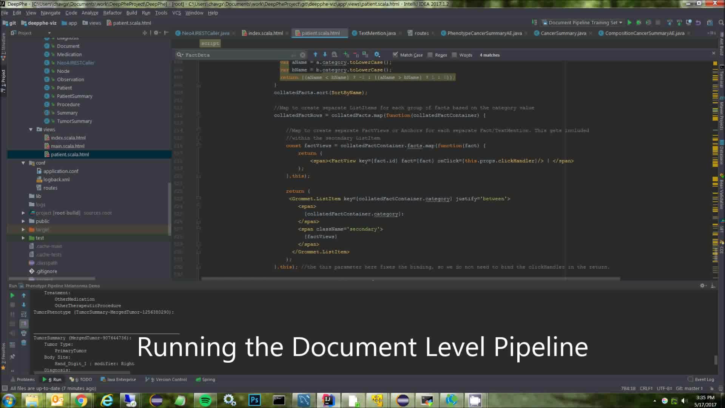Open the Windows Start menu
The image size is (725, 408).
tap(9, 400)
